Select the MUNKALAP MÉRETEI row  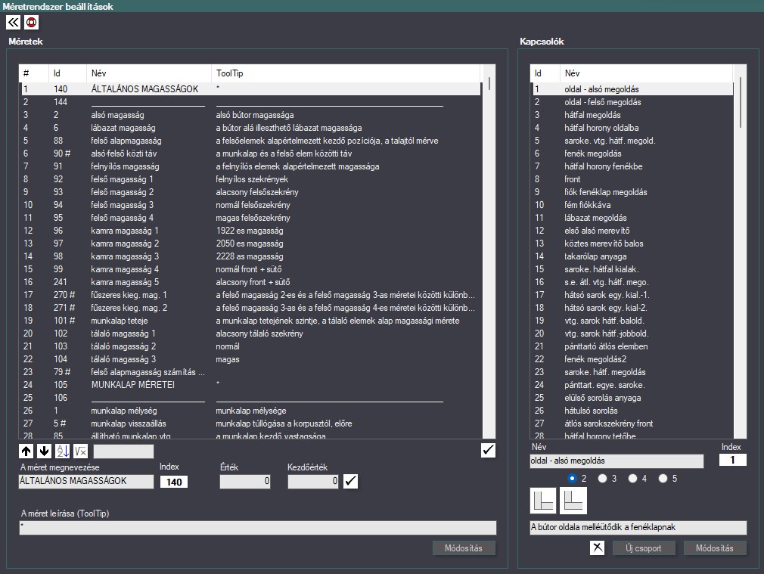250,385
